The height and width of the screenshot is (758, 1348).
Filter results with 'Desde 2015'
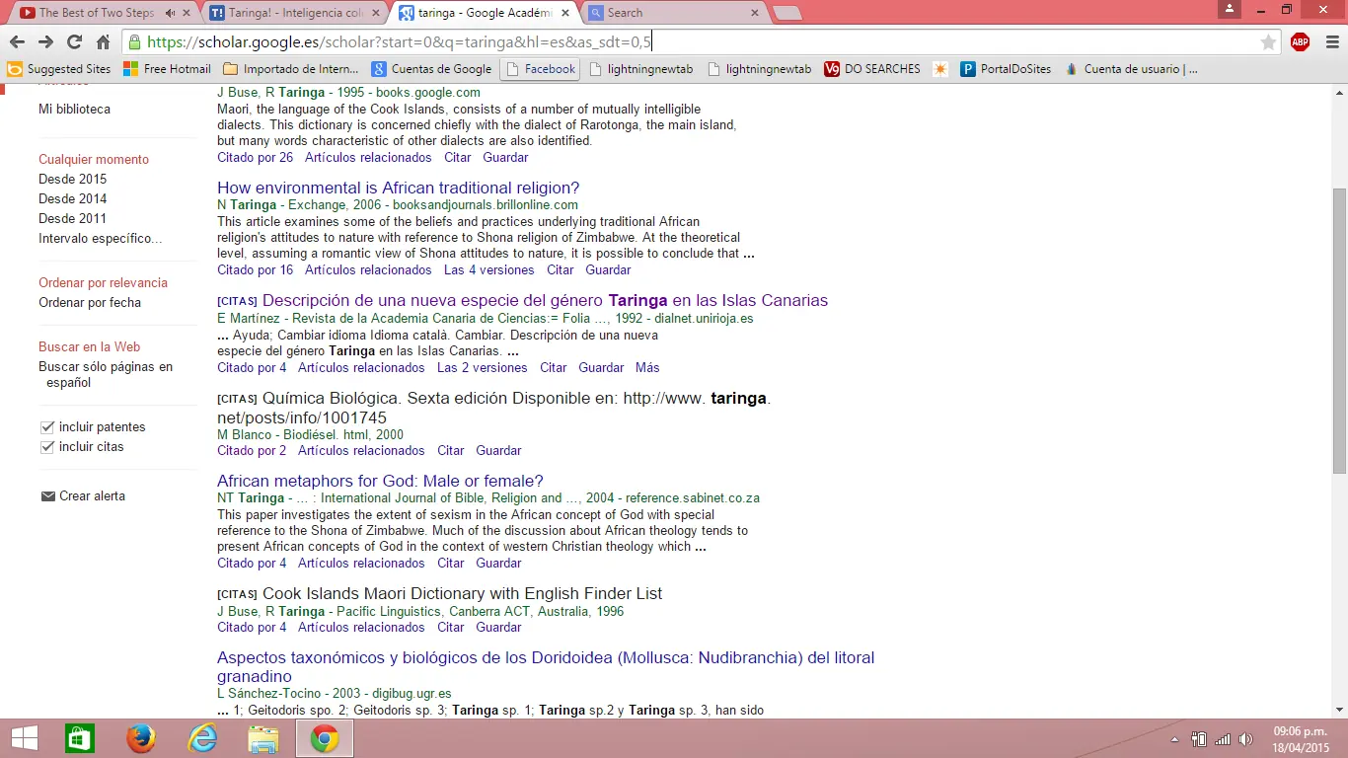tap(73, 179)
